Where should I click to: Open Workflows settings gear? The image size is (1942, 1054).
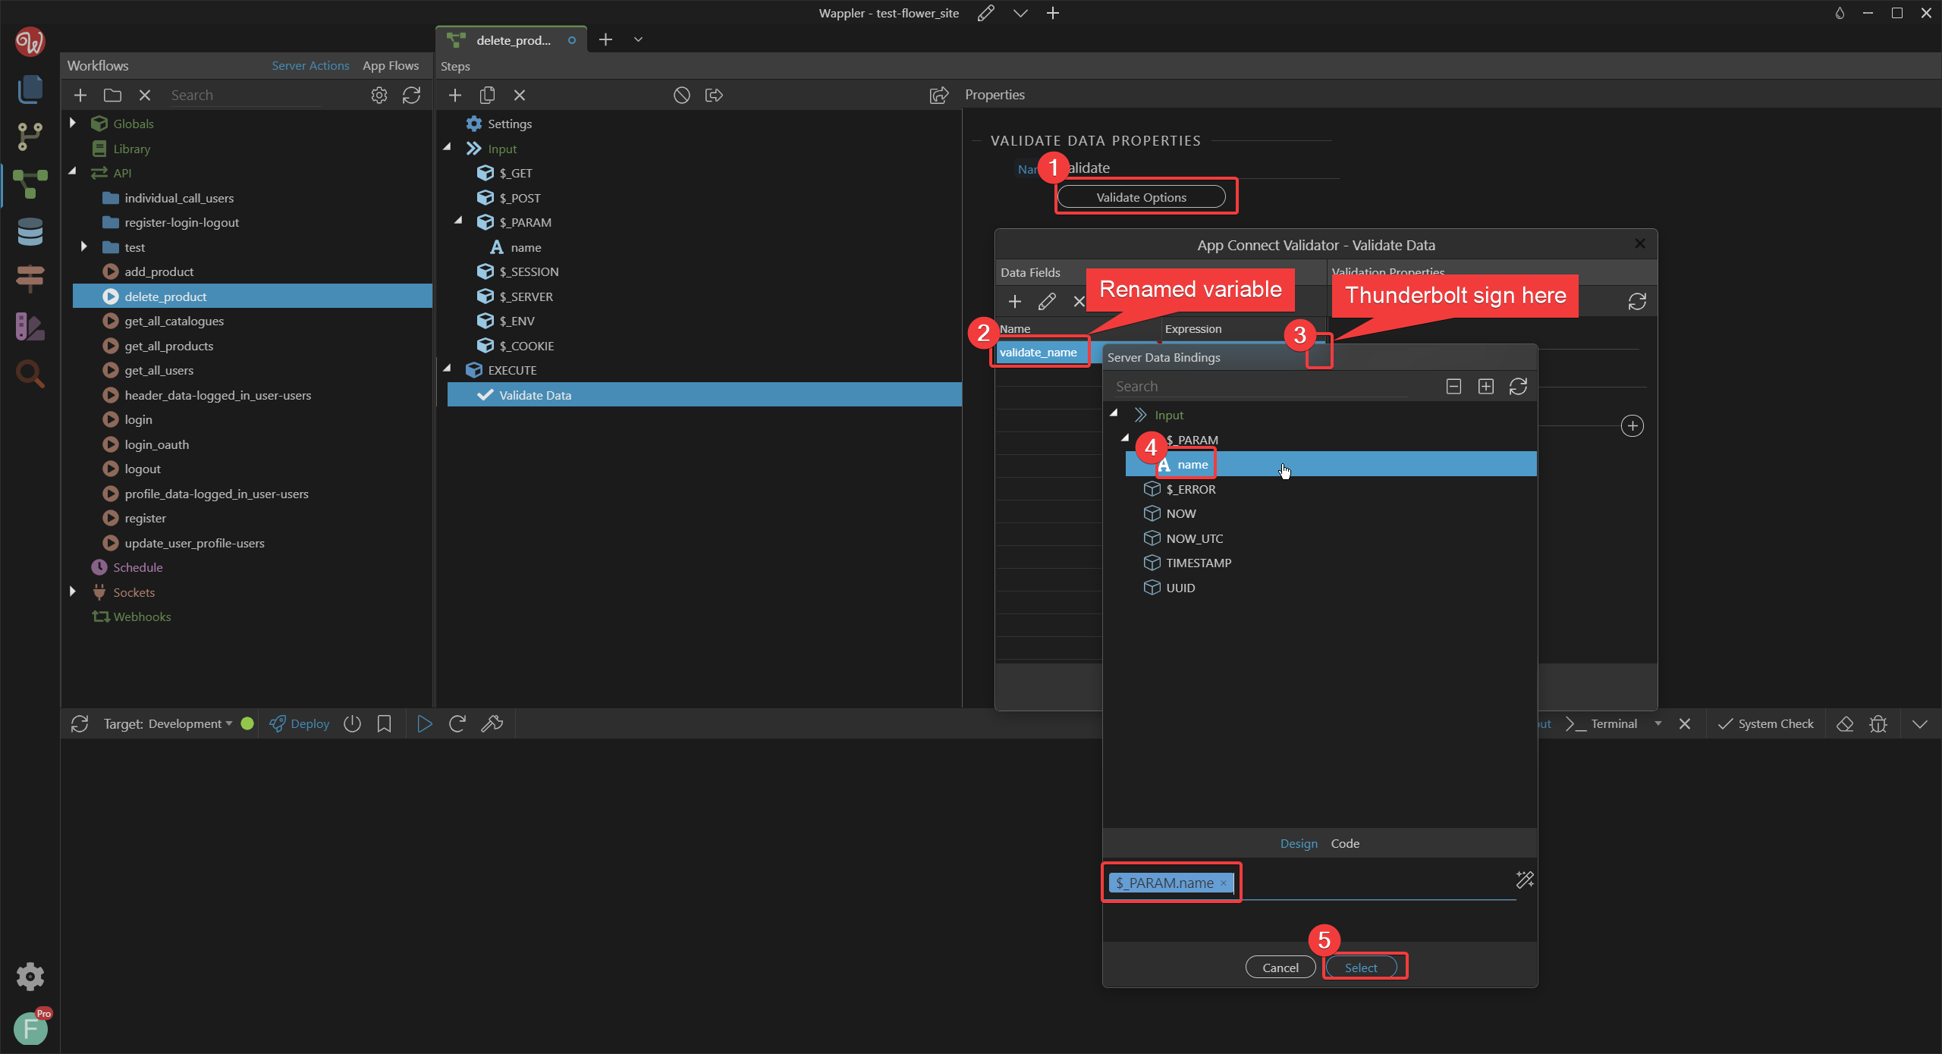coord(379,95)
